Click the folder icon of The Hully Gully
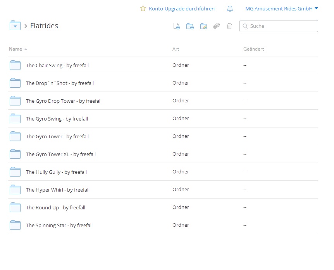334x270 pixels. click(15, 172)
